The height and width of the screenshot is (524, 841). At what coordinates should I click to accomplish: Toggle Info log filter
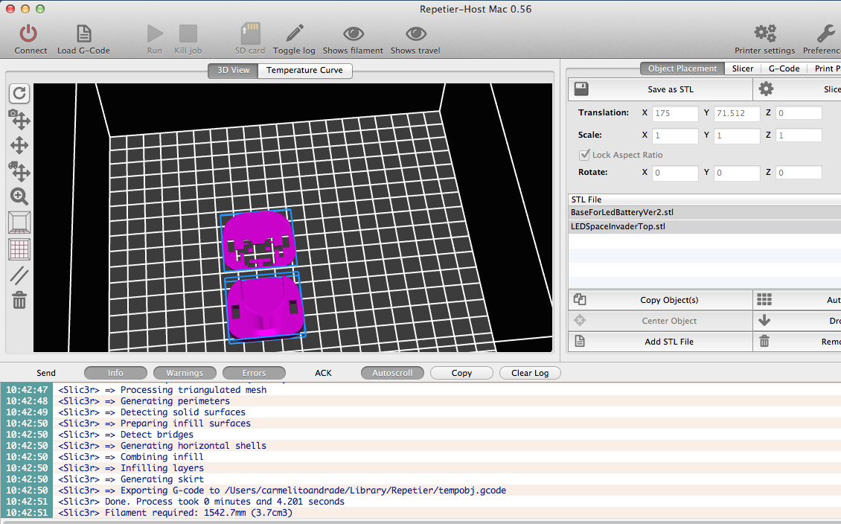115,373
